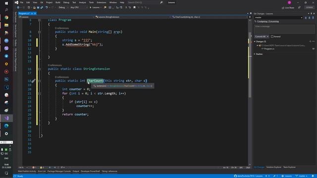Click the bookmark toolbar icon

pos(134,7)
